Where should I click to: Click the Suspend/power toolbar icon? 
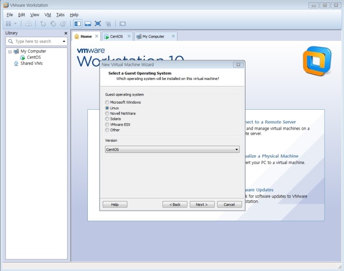[8, 24]
